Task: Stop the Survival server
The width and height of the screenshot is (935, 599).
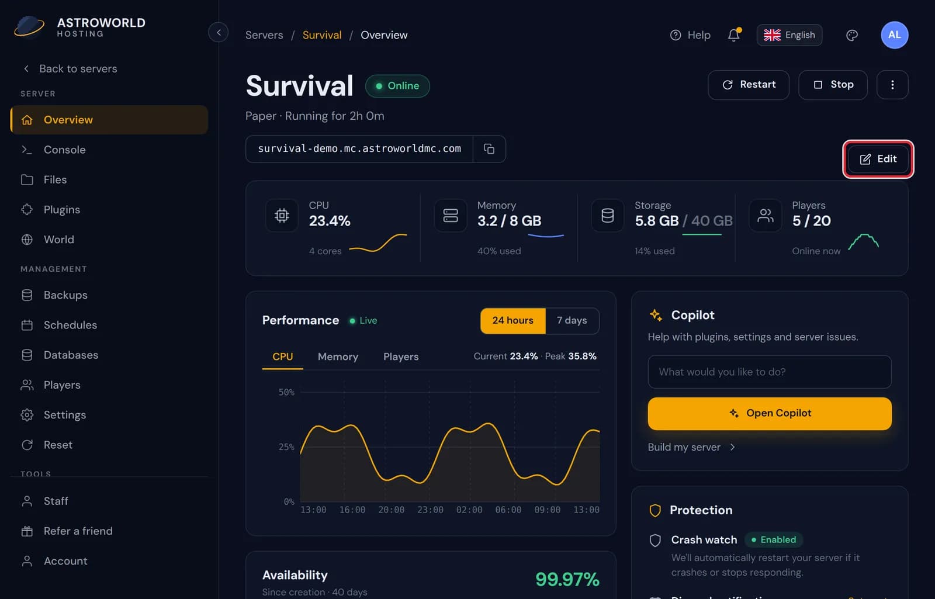Action: [x=833, y=85]
